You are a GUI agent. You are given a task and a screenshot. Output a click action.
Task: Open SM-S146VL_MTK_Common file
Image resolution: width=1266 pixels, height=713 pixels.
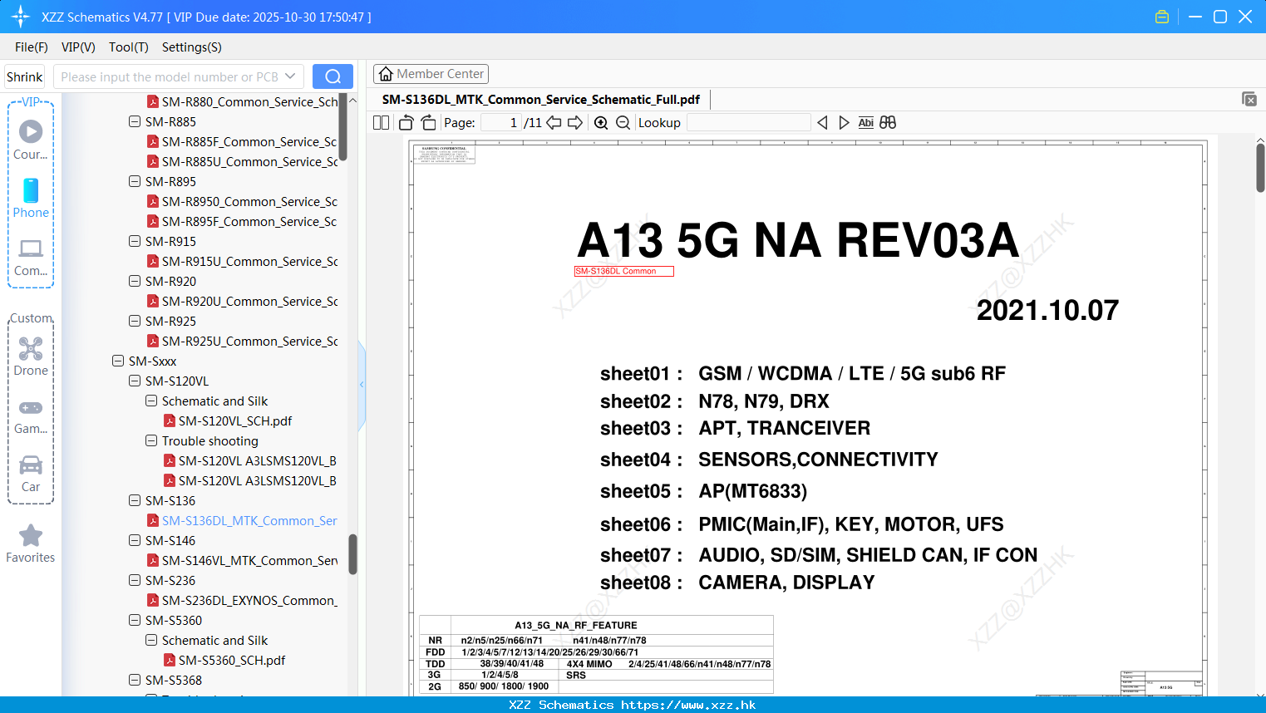pyautogui.click(x=242, y=560)
